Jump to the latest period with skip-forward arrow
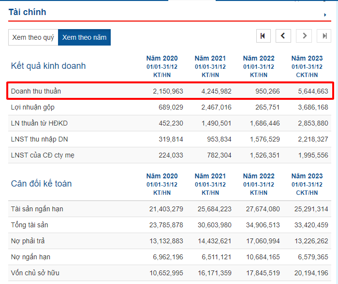The height and width of the screenshot is (284, 338). click(x=324, y=36)
